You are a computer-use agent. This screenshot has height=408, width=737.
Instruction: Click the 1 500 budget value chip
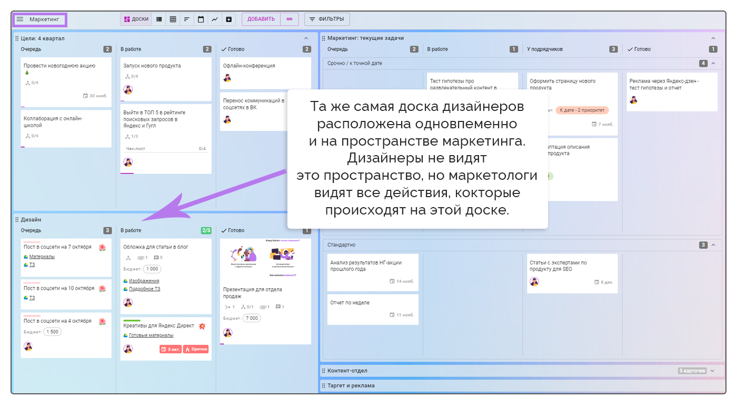coord(52,332)
